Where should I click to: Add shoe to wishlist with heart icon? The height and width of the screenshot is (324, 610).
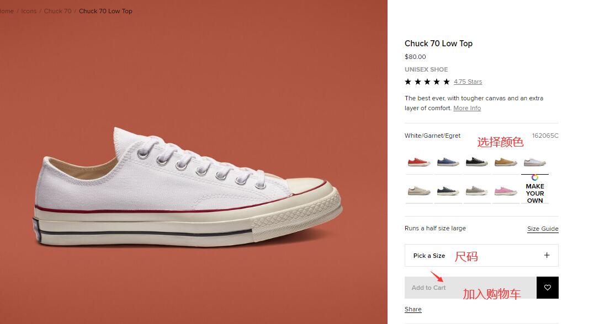click(x=547, y=288)
